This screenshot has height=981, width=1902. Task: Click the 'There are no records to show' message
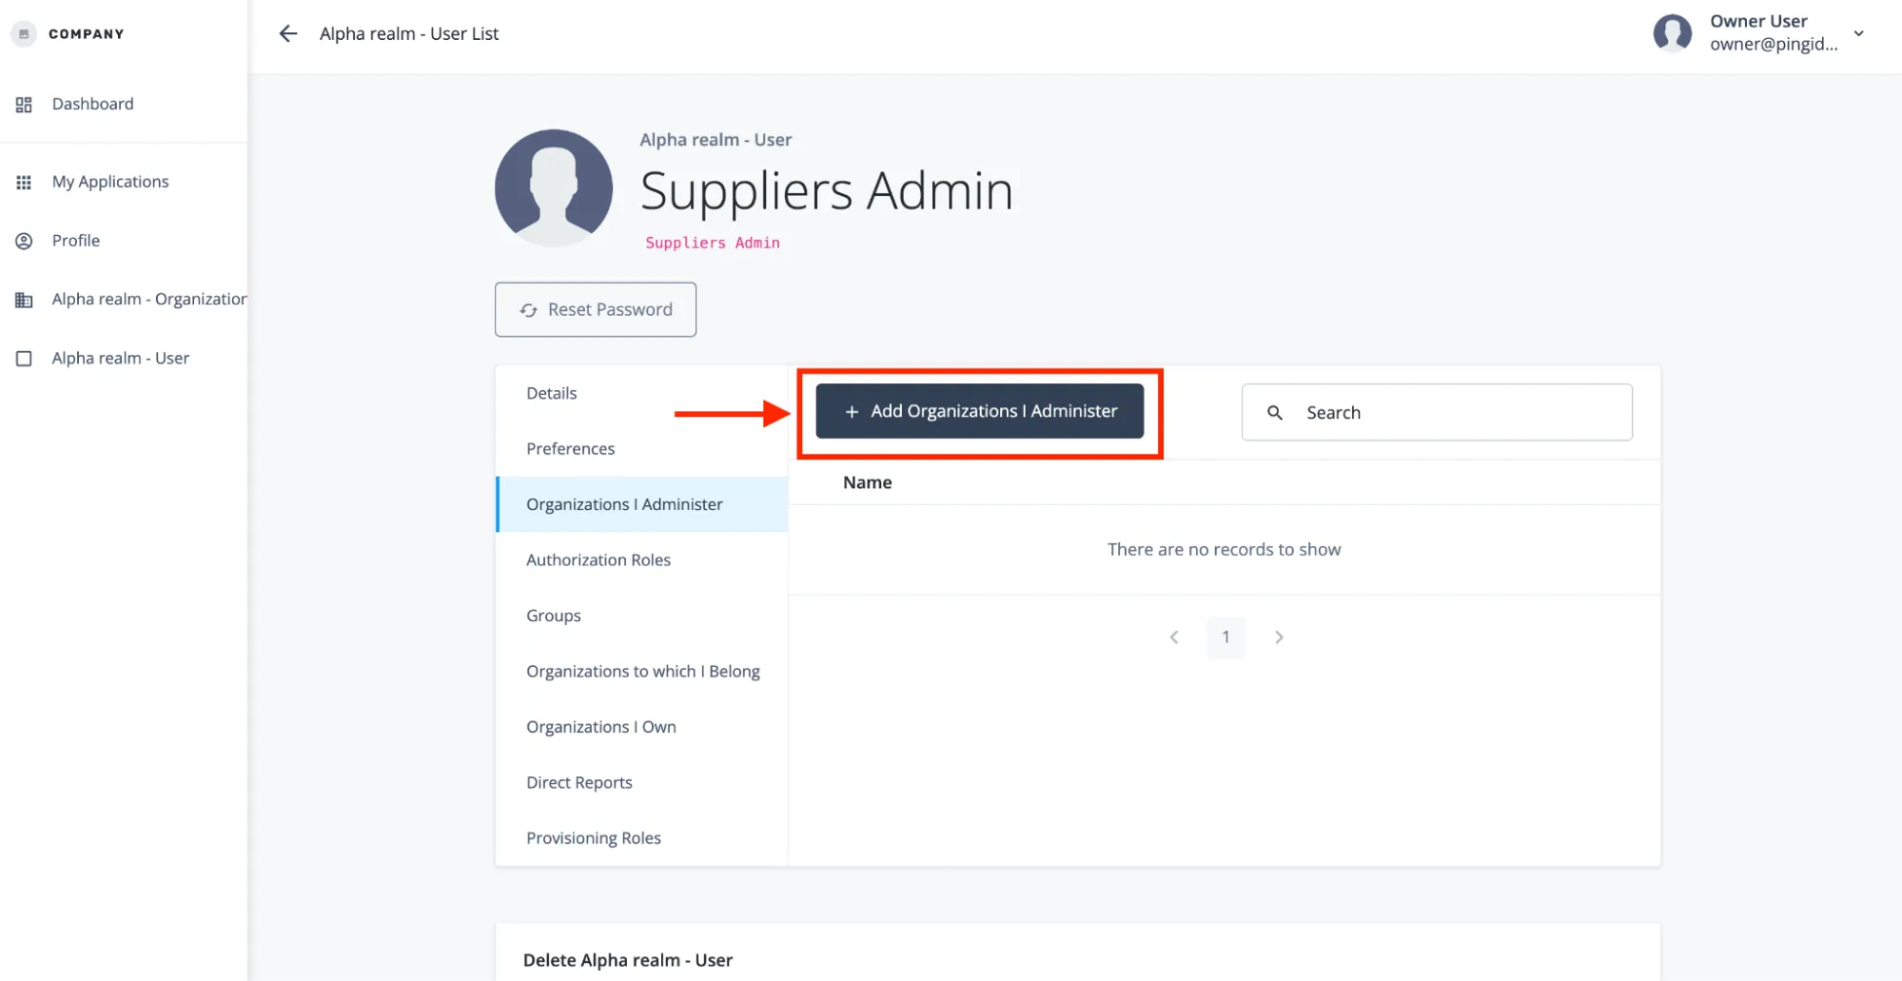(1225, 549)
